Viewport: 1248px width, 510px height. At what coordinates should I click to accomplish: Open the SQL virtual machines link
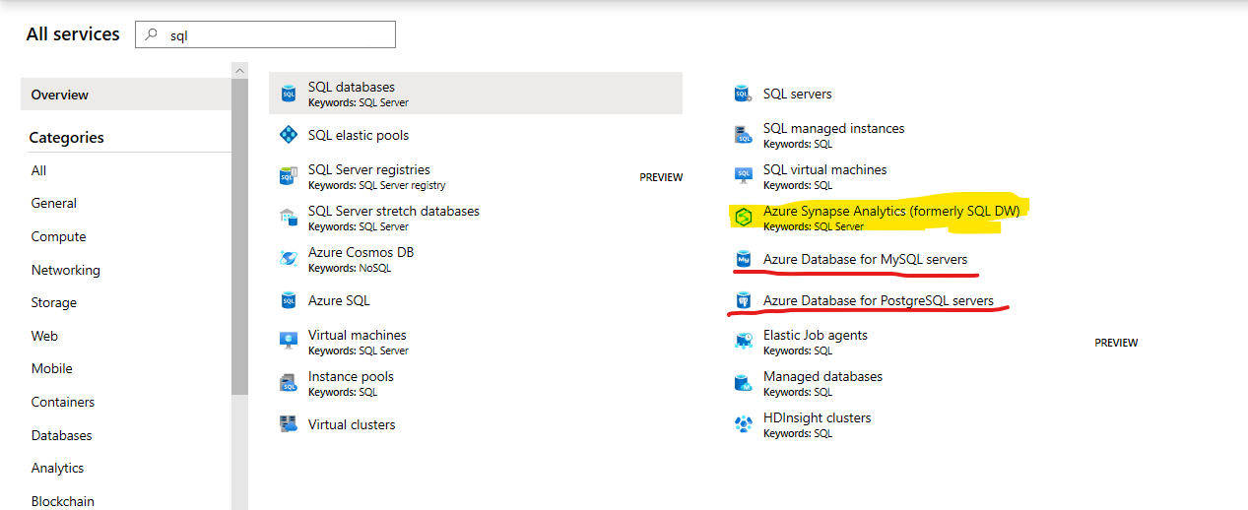tap(824, 170)
